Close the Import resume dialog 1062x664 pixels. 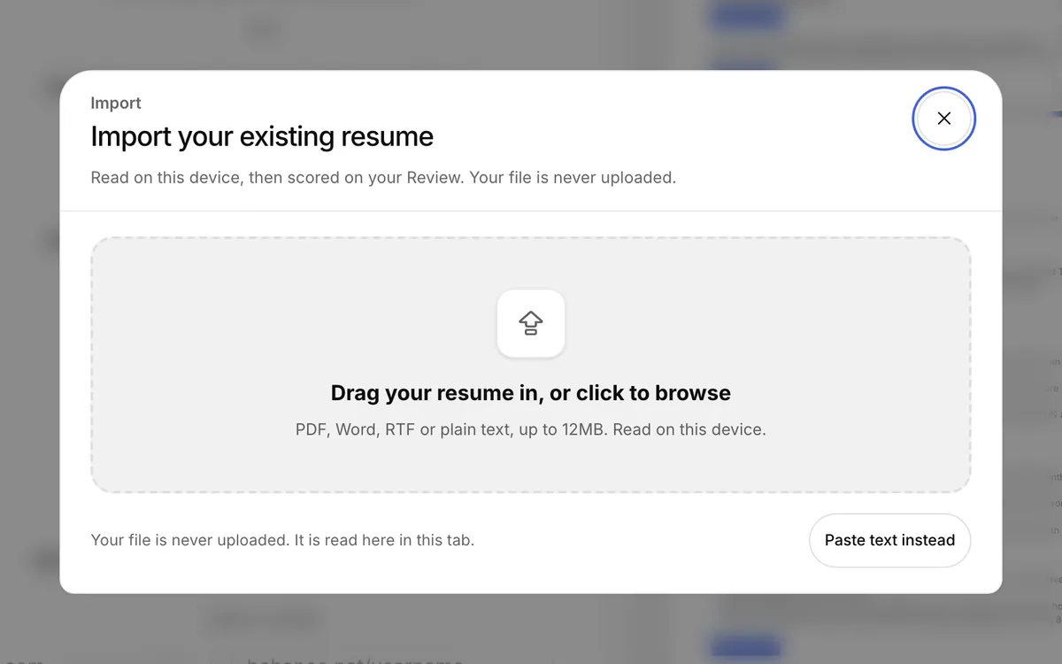coord(943,118)
